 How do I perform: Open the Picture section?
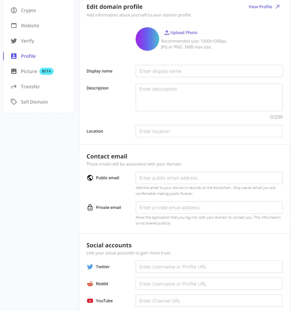tap(29, 71)
